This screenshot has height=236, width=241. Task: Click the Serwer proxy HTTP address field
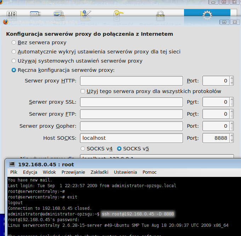[x=131, y=81]
